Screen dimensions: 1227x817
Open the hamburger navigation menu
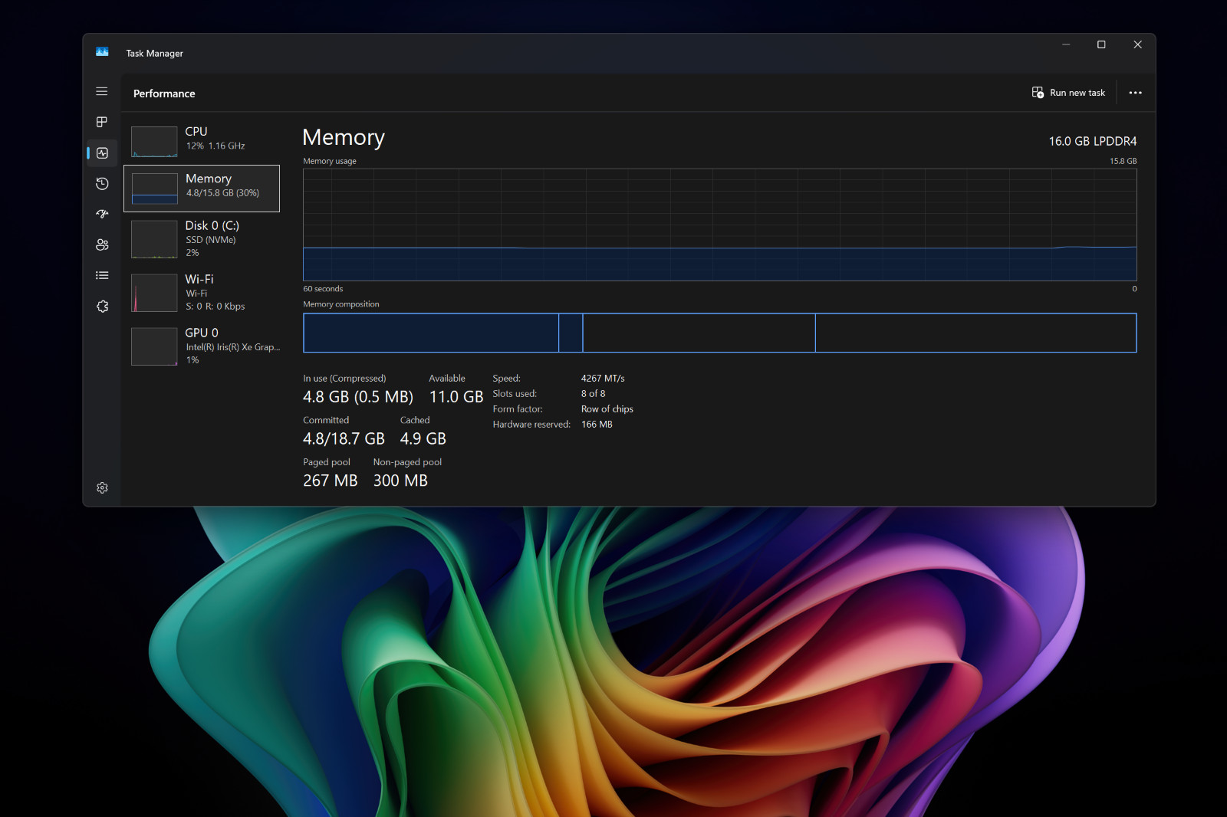102,91
